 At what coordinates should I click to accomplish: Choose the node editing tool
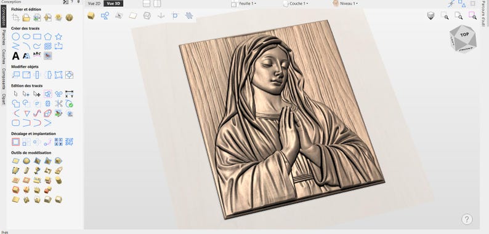(x=26, y=94)
